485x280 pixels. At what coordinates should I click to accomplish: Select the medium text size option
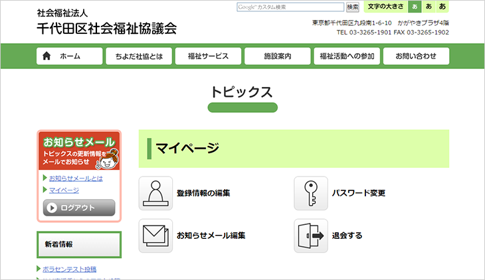click(429, 7)
